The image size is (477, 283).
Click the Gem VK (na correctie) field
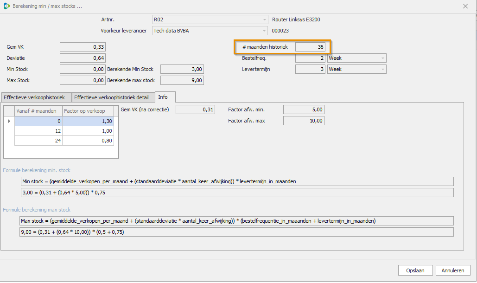pos(195,109)
